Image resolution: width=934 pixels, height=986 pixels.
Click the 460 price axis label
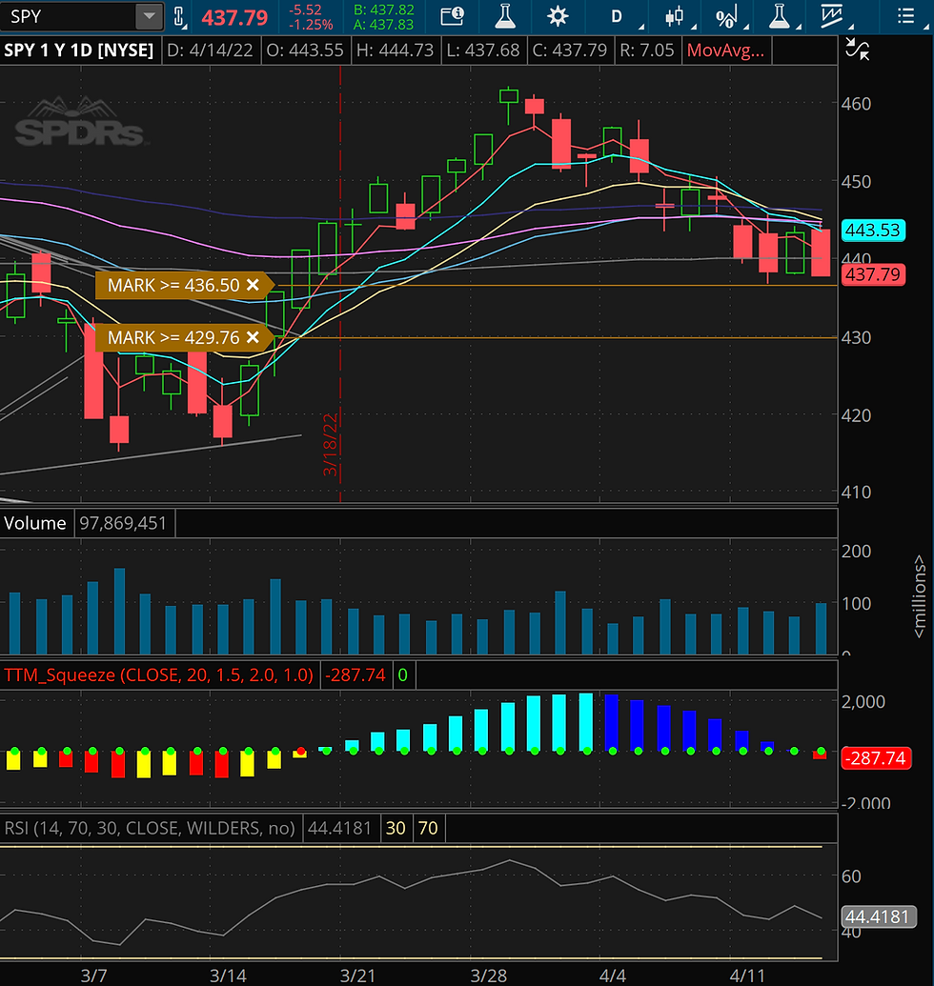click(857, 103)
